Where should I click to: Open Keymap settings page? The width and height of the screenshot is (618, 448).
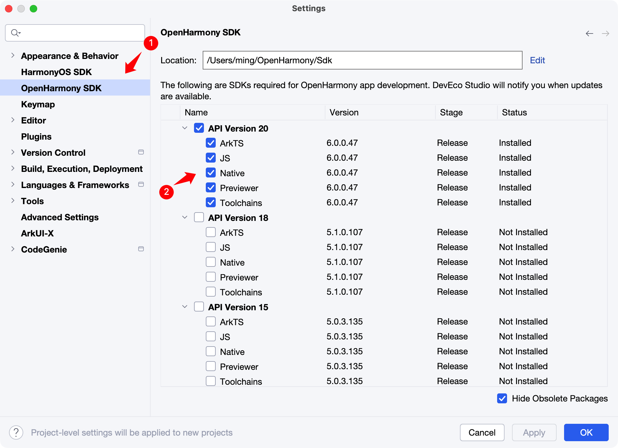click(38, 104)
